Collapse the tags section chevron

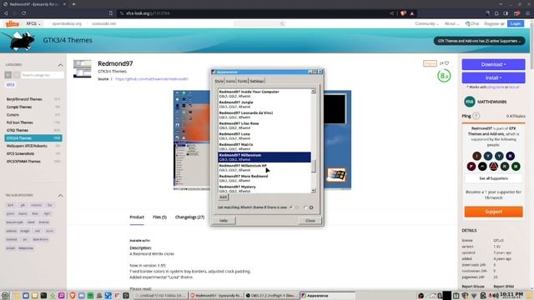pos(60,195)
